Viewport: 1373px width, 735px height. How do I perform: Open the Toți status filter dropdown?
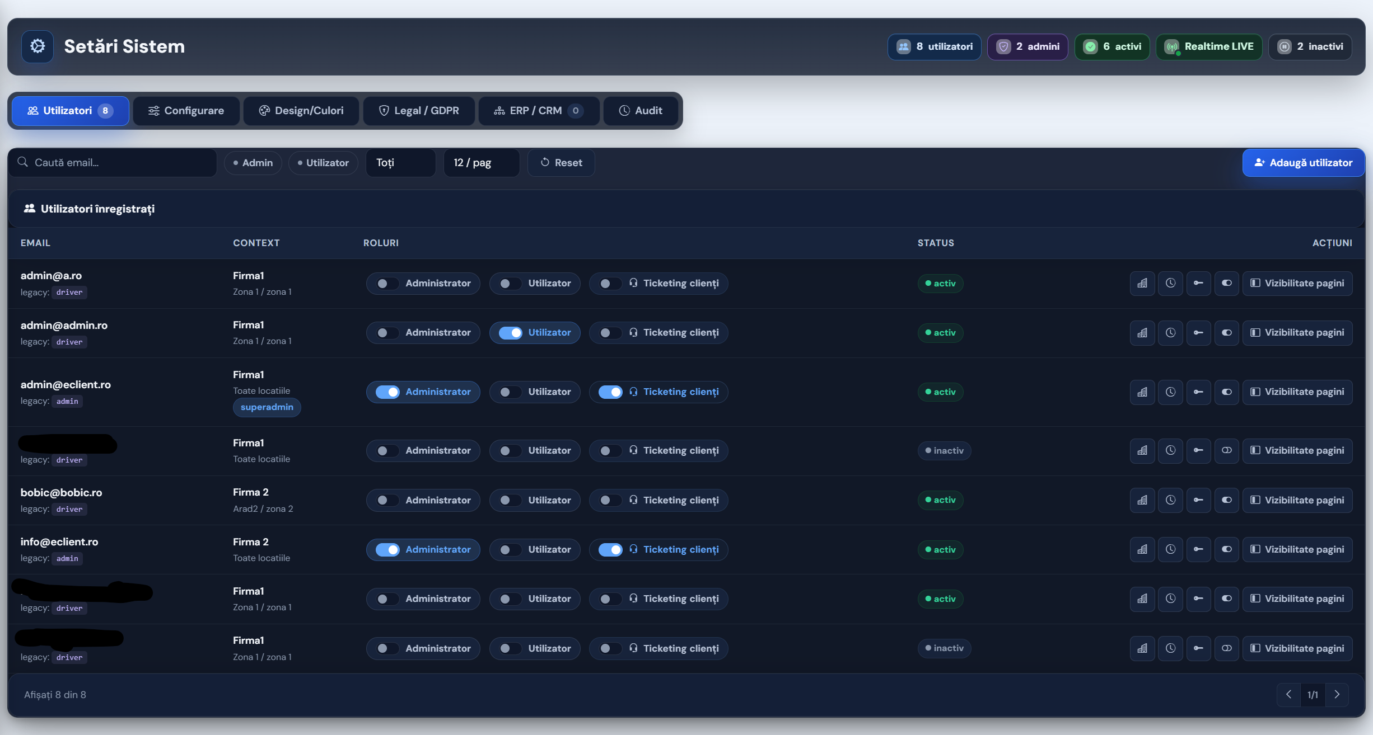pos(401,163)
